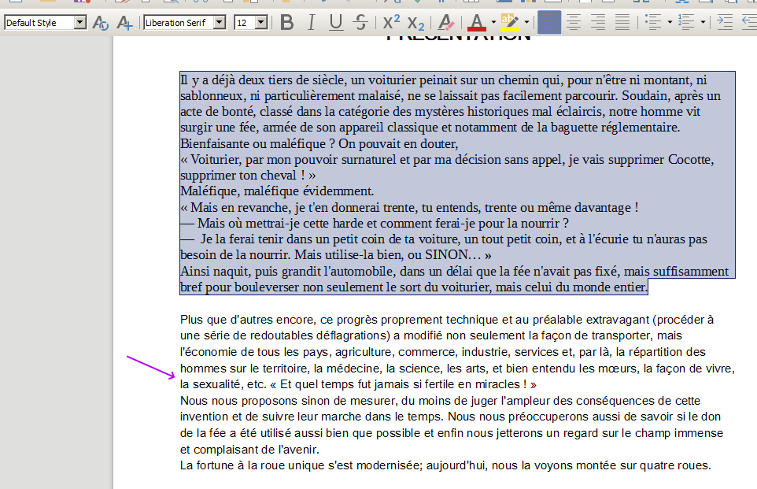Click the line "et complaisant de l'avenir."
Viewport: 757px width, 489px height.
tap(249, 450)
